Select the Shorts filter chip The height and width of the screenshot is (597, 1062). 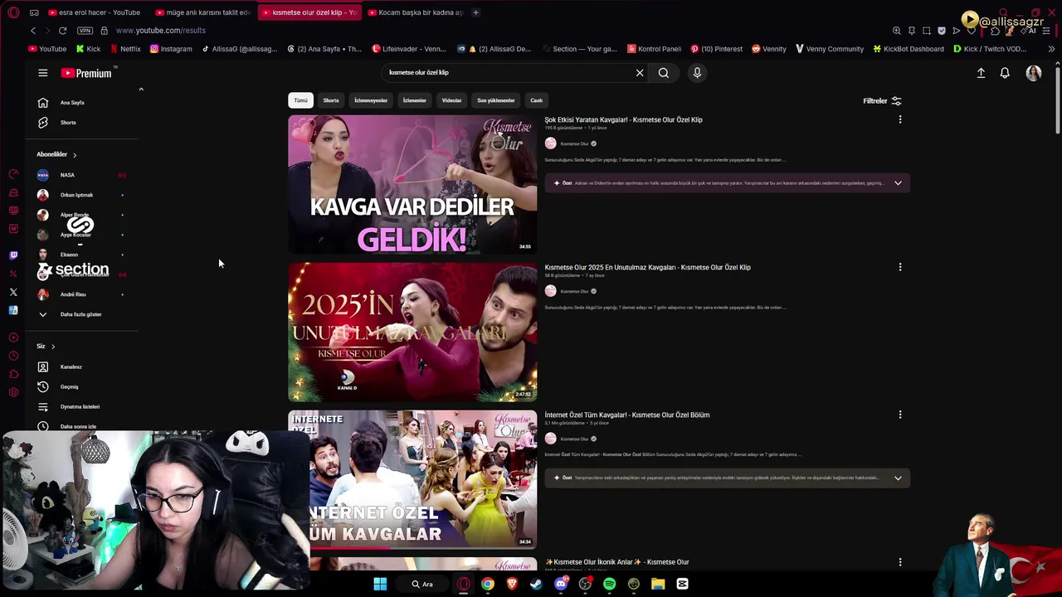tap(331, 100)
